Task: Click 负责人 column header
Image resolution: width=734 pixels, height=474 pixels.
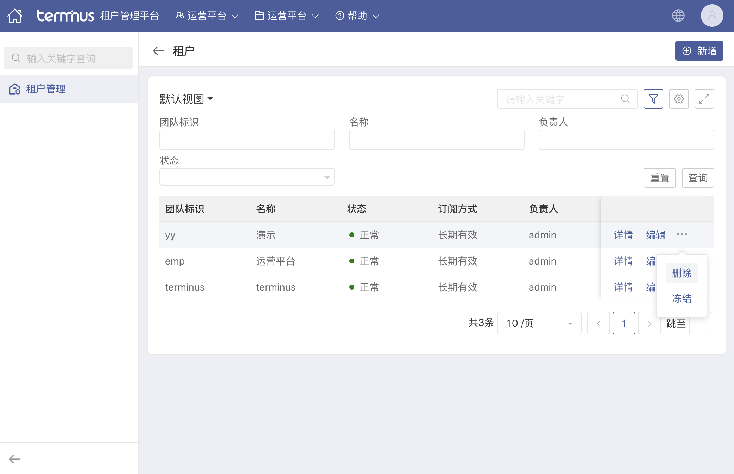Action: (x=544, y=209)
